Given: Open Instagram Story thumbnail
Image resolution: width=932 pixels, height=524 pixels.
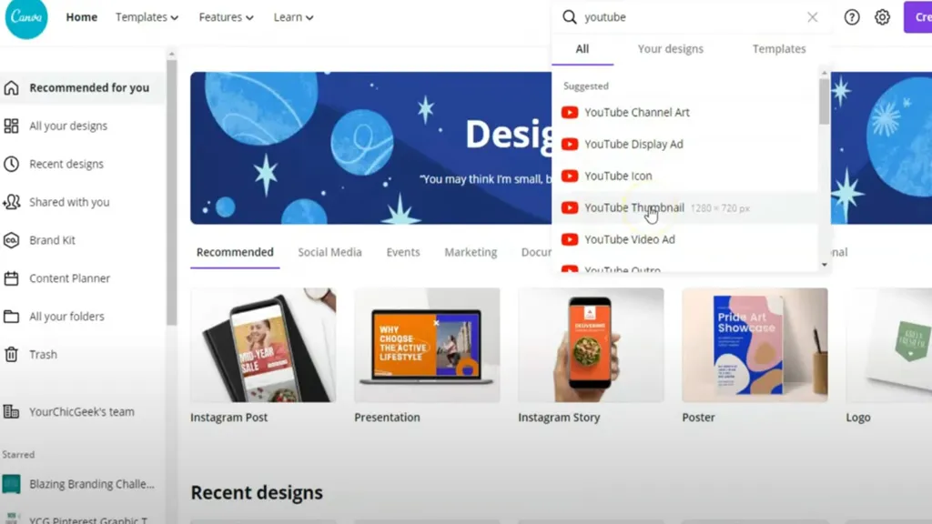Looking at the screenshot, I should point(591,345).
